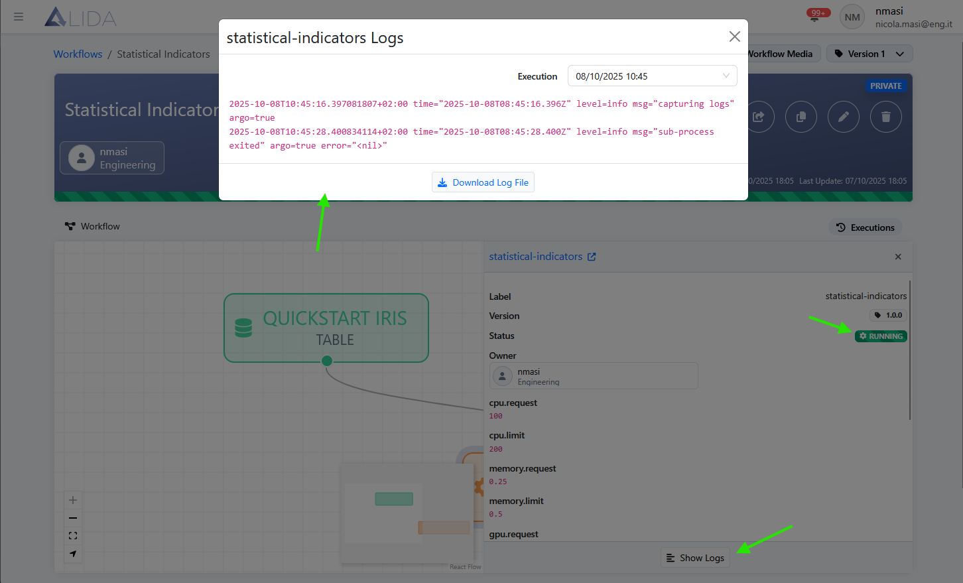Select the QUICKSTART IRIS TABLE node
Screen dimensions: 963x583
[x=326, y=328]
